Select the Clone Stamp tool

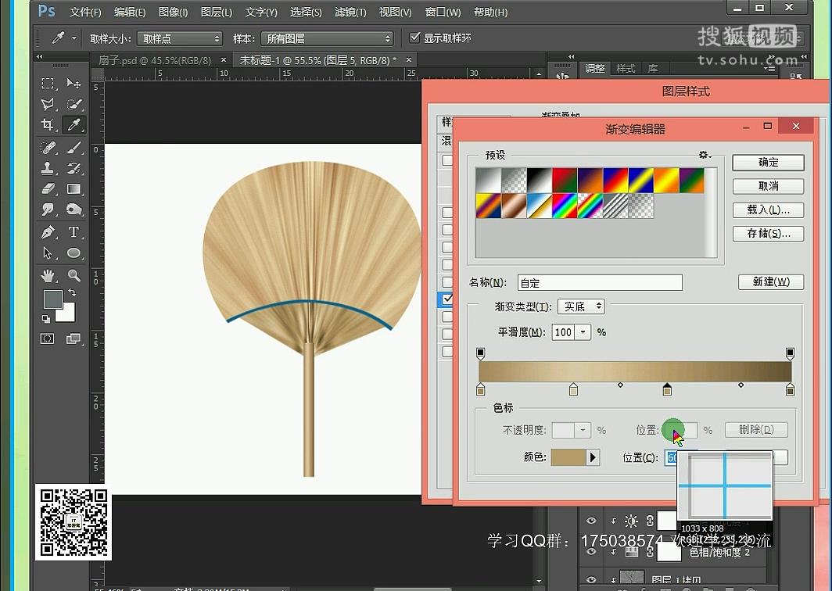[48, 168]
